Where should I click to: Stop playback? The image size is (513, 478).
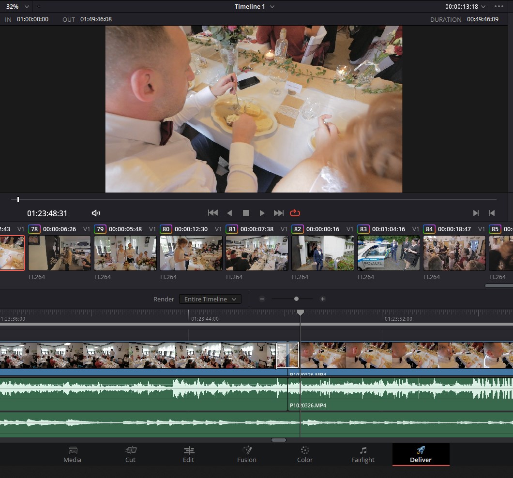[246, 213]
